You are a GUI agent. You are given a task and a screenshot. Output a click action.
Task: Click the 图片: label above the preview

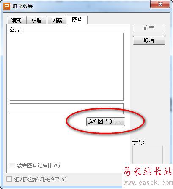tap(16, 30)
